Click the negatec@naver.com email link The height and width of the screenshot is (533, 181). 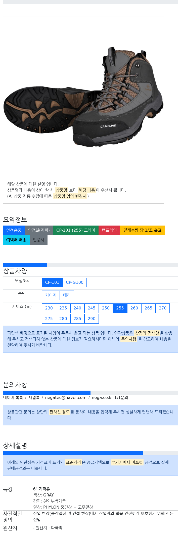[x=66, y=398]
